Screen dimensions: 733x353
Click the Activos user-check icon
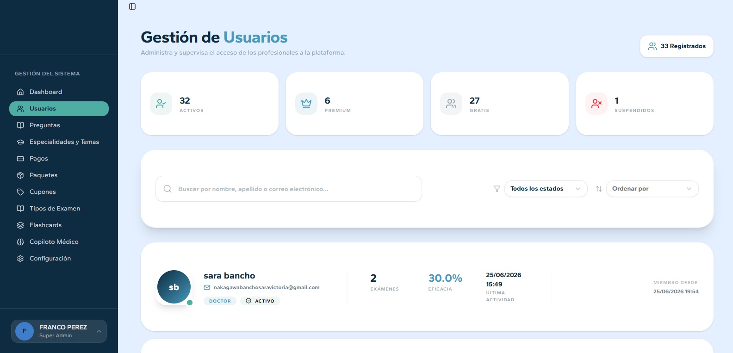pyautogui.click(x=161, y=104)
